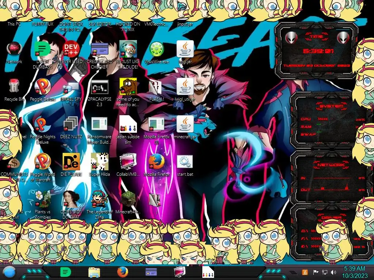Click the NETWORK gadget IN graph
Viewport: 374px width, 280px height.
point(333,178)
